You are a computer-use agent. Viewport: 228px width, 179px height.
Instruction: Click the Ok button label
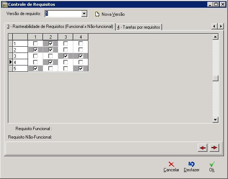[x=212, y=170]
